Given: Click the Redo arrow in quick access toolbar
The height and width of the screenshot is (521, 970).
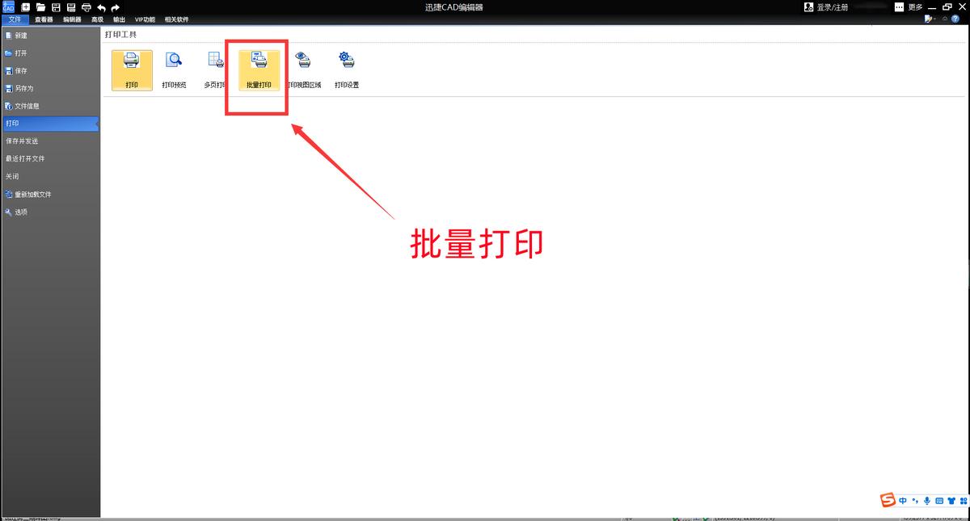Looking at the screenshot, I should pos(115,6).
